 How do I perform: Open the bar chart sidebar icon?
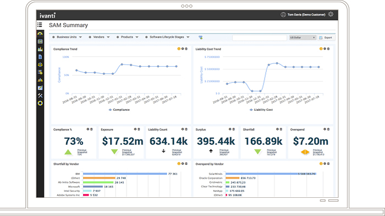[40, 49]
